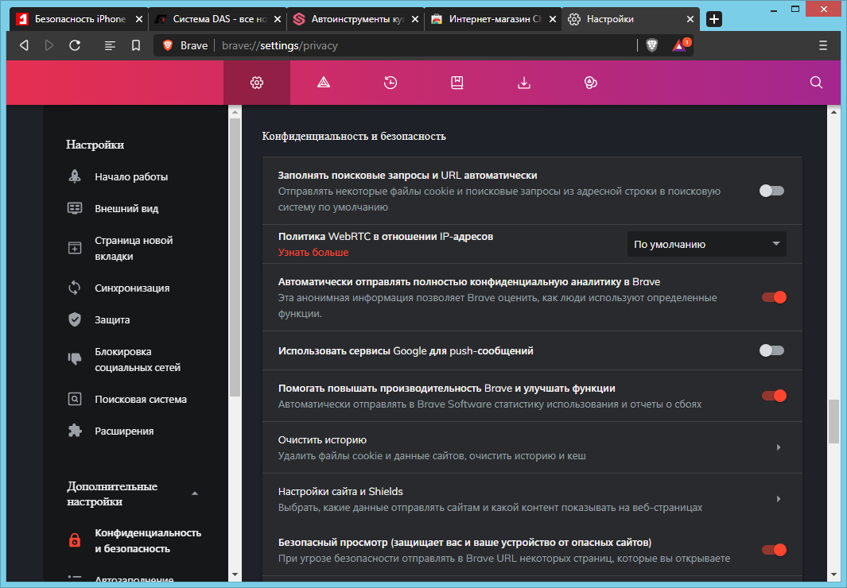The image size is (847, 588).
Task: Click the address bar URL field
Action: (422, 46)
